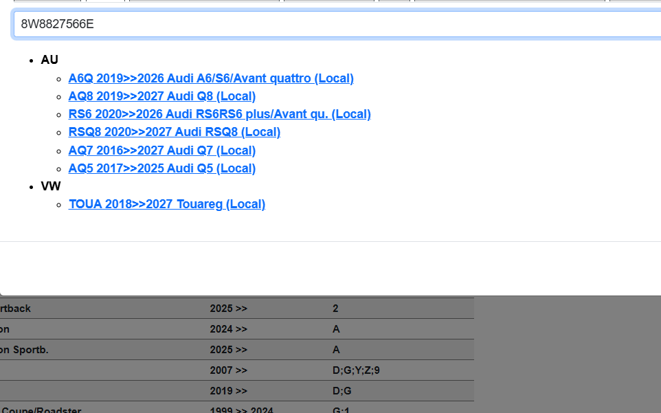661x413 pixels.
Task: Click the D;G;Y;Z;9 code cell
Action: tap(356, 370)
